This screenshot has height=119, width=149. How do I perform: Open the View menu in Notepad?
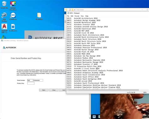(x=82, y=16)
